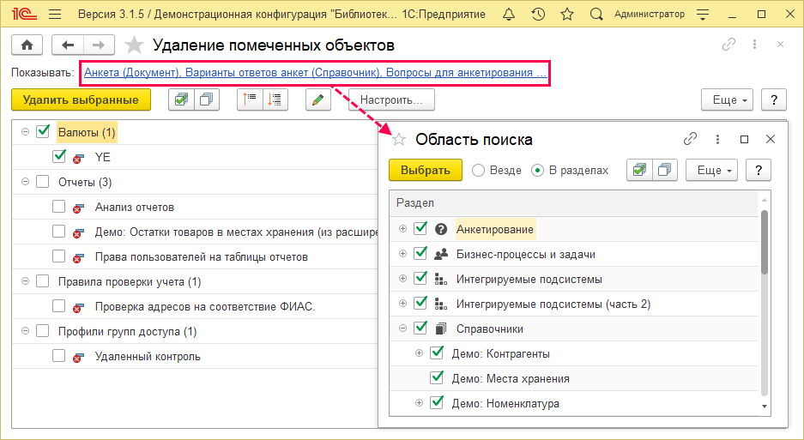Expand the Анкетирование section

[x=402, y=229]
